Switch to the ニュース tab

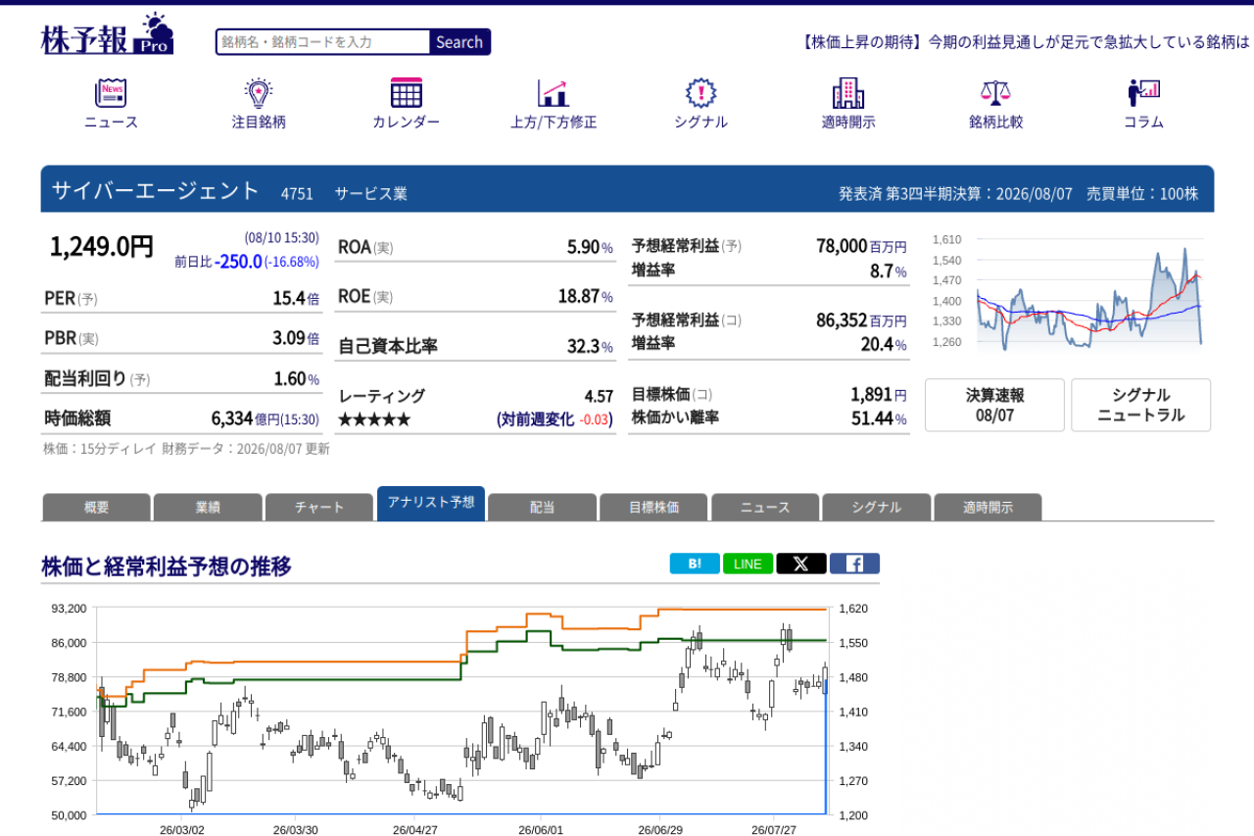765,508
